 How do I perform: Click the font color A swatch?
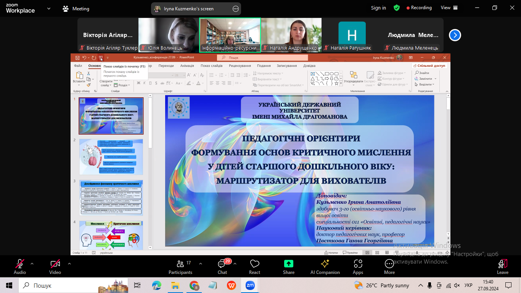pyautogui.click(x=198, y=83)
